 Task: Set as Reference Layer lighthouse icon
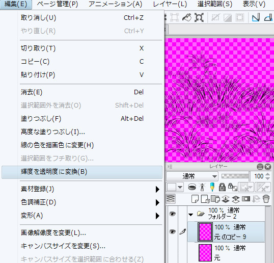pyautogui.click(x=202, y=187)
